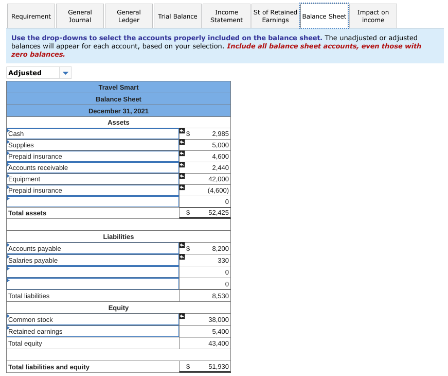Image resolution: width=448 pixels, height=376 pixels.
Task: Click the undo arrow next to Salaries payable balance
Action: 181,258
